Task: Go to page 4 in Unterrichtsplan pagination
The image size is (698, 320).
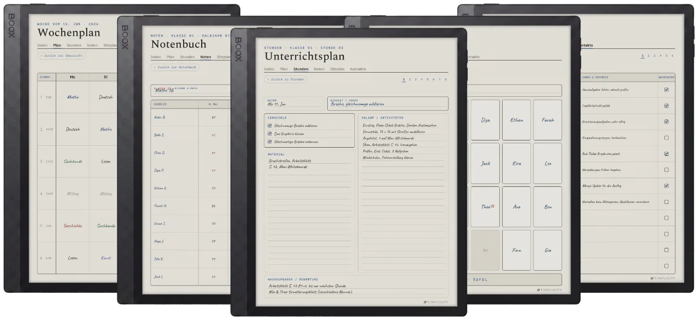Action: 422,79
